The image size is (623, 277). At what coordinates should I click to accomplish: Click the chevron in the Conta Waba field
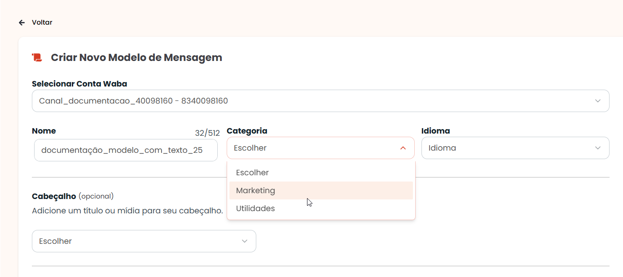pos(598,101)
